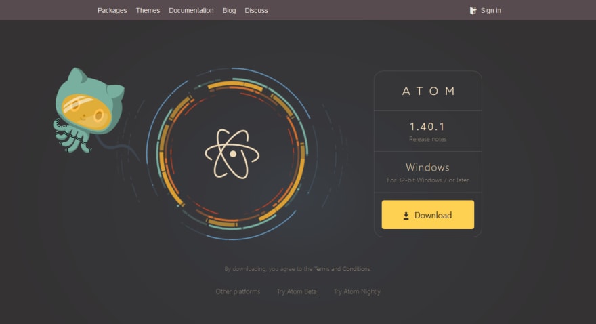Click the Atom logo in the circle
Viewport: 596px width, 324px height.
232,154
